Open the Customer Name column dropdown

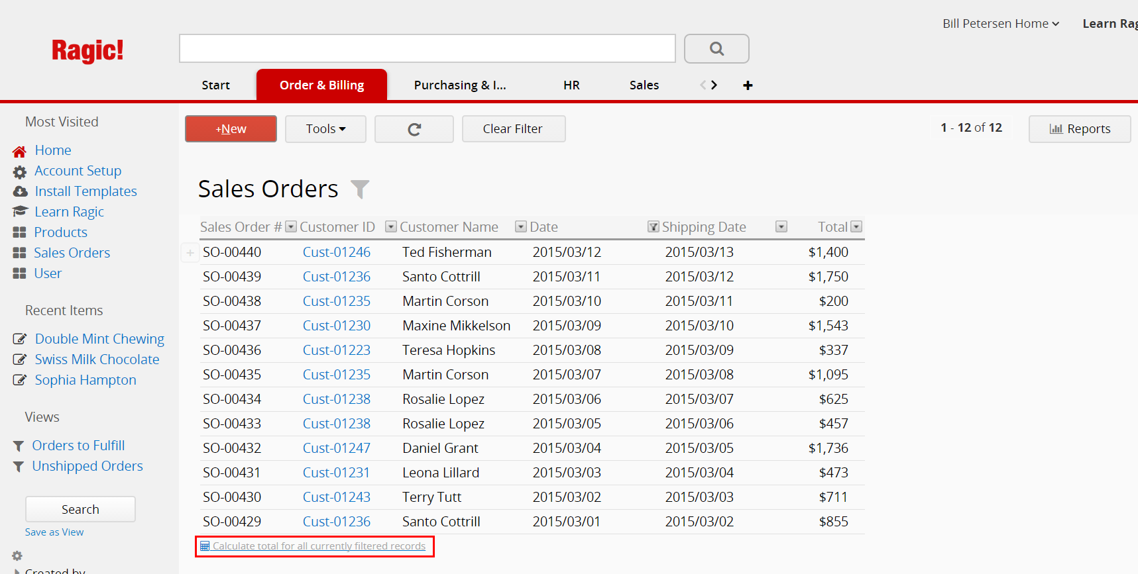(521, 227)
